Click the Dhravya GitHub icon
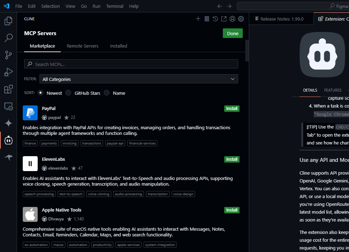The width and height of the screenshot is (349, 252). pyautogui.click(x=44, y=219)
